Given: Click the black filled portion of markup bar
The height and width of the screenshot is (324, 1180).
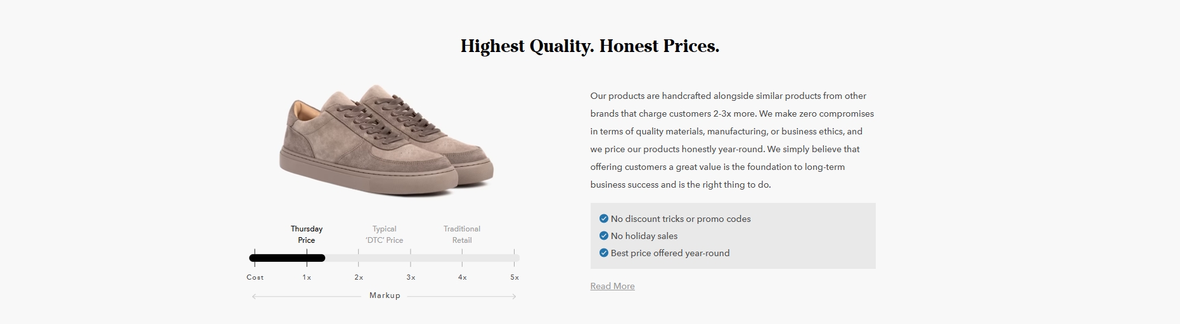Looking at the screenshot, I should [x=287, y=258].
